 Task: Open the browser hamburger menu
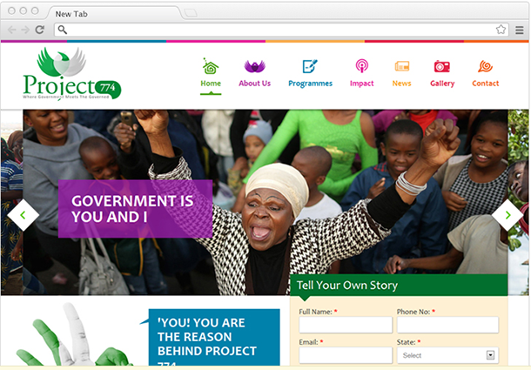click(520, 30)
